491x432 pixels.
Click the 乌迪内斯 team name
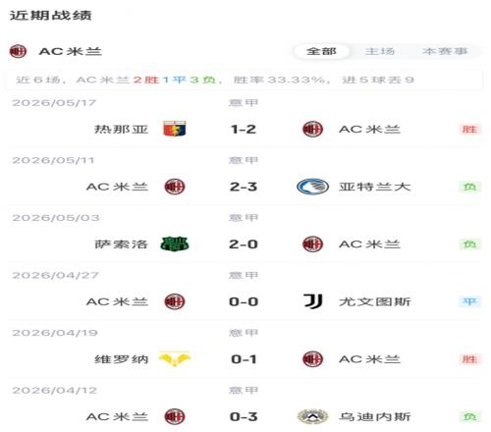coord(375,416)
